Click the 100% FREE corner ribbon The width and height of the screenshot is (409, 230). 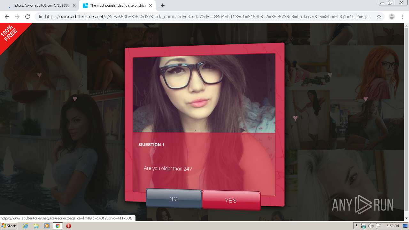12,34
